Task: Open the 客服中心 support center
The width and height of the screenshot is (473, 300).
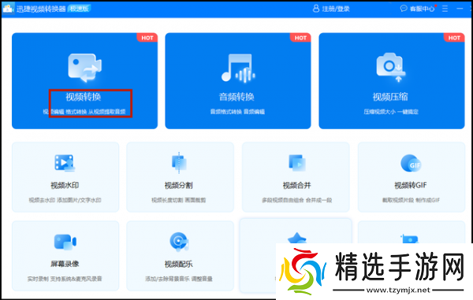Action: click(422, 9)
